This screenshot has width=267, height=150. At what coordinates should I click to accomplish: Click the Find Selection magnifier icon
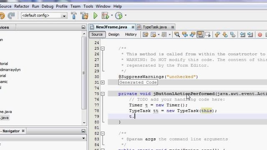point(177,35)
